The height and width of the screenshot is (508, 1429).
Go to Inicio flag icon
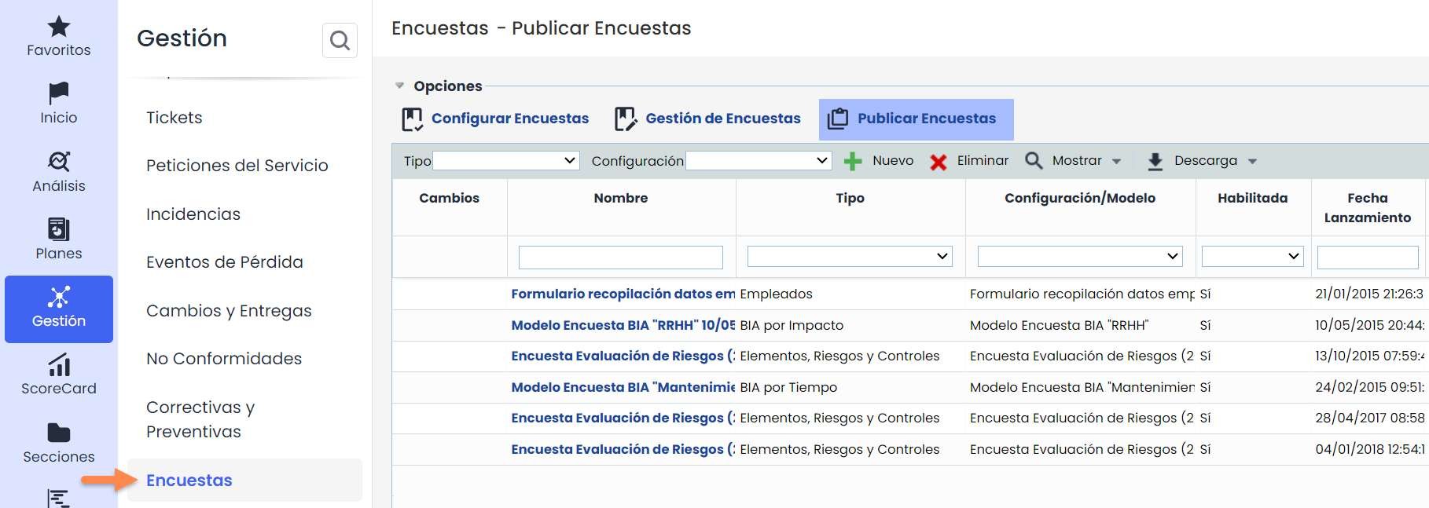point(59,93)
